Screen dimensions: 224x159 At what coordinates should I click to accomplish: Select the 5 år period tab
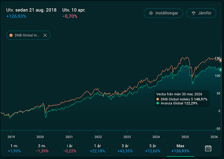(153, 148)
